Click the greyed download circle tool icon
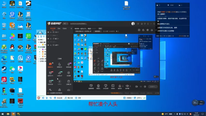The image size is (206, 116). coord(60,82)
